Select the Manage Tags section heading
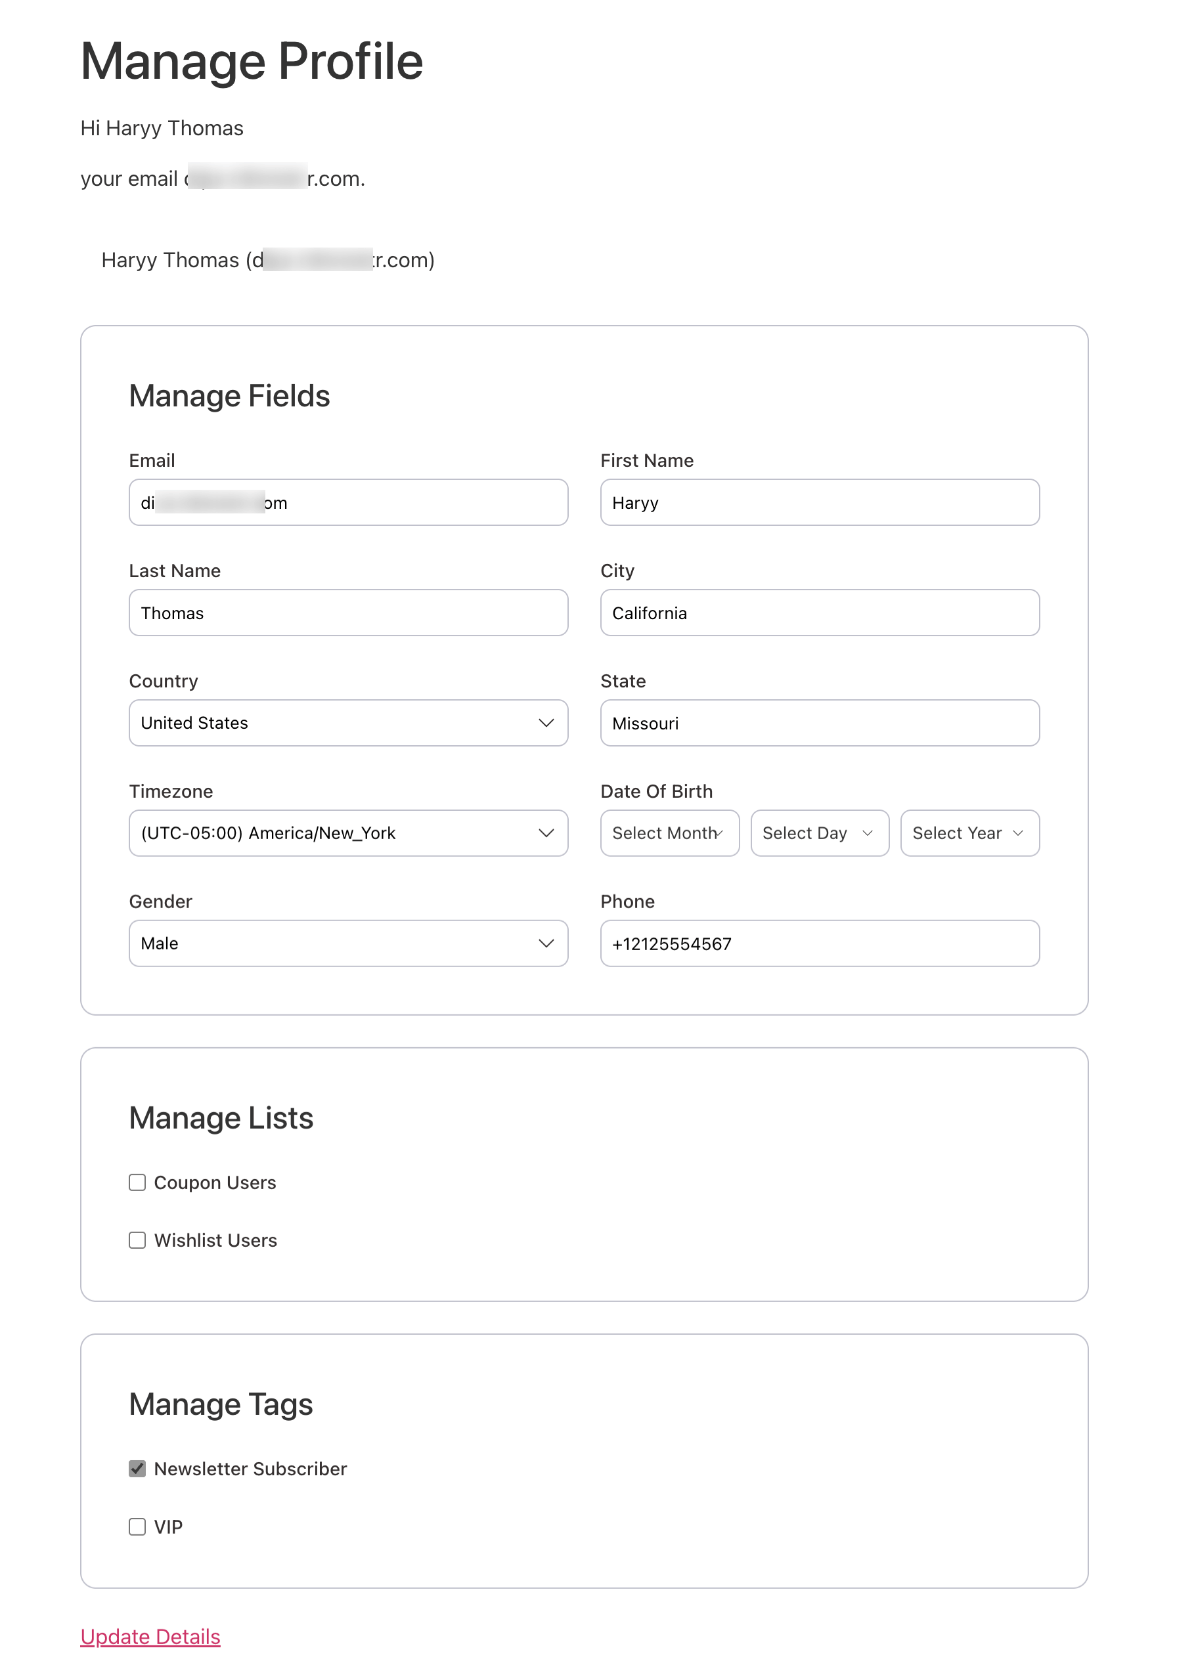The image size is (1196, 1667). point(221,1404)
